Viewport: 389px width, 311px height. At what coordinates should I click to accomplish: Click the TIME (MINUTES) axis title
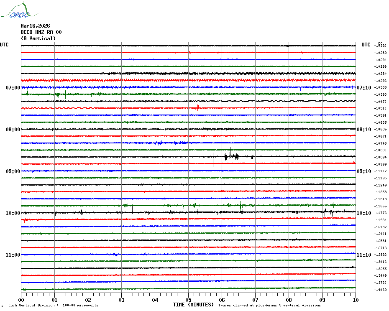click(193, 305)
